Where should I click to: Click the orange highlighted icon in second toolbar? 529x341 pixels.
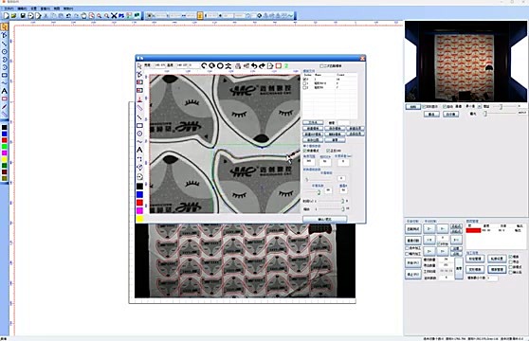[200, 15]
